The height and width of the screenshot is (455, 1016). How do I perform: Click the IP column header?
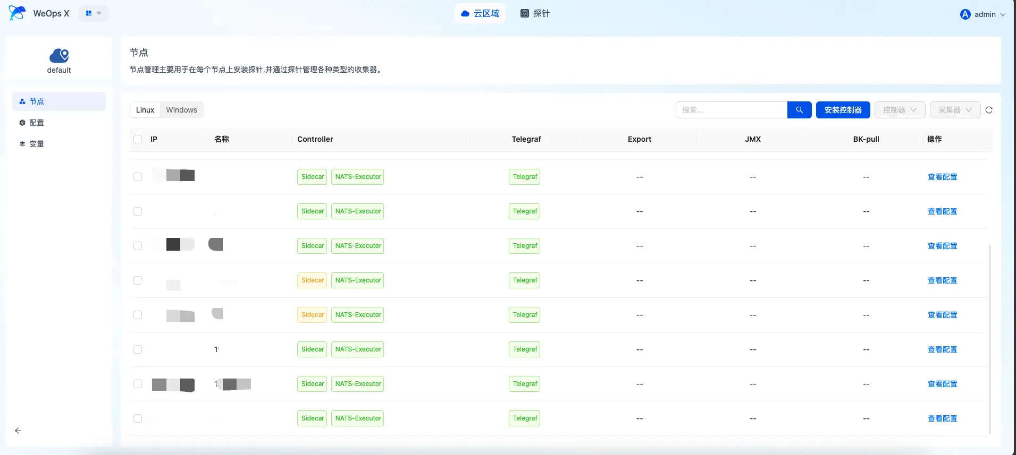[x=154, y=139]
